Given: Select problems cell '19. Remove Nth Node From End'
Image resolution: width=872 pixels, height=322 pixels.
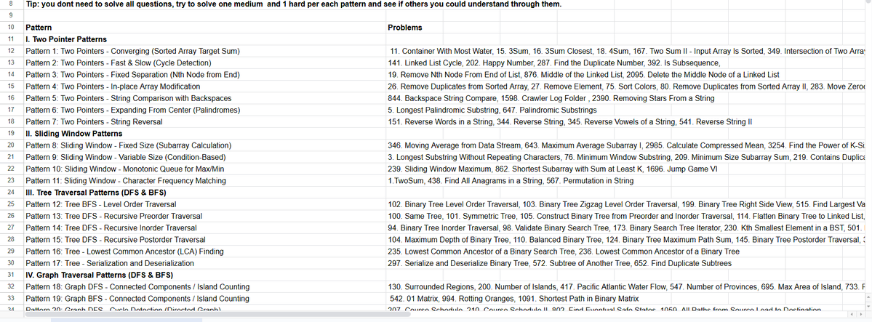Looking at the screenshot, I should [583, 75].
